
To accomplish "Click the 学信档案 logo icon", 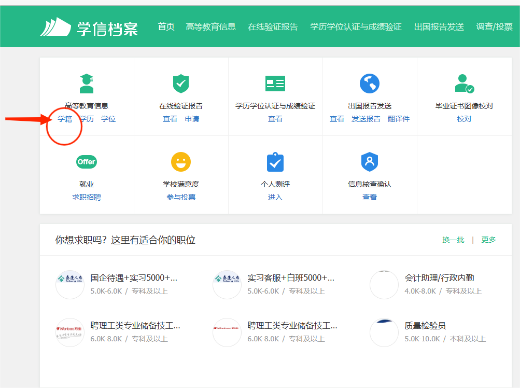I will 55,27.
